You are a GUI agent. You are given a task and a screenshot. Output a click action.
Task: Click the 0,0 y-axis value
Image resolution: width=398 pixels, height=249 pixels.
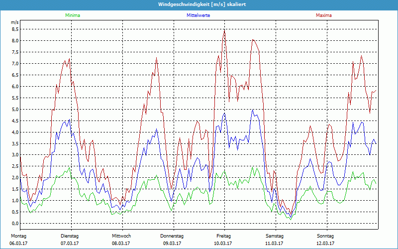point(15,223)
